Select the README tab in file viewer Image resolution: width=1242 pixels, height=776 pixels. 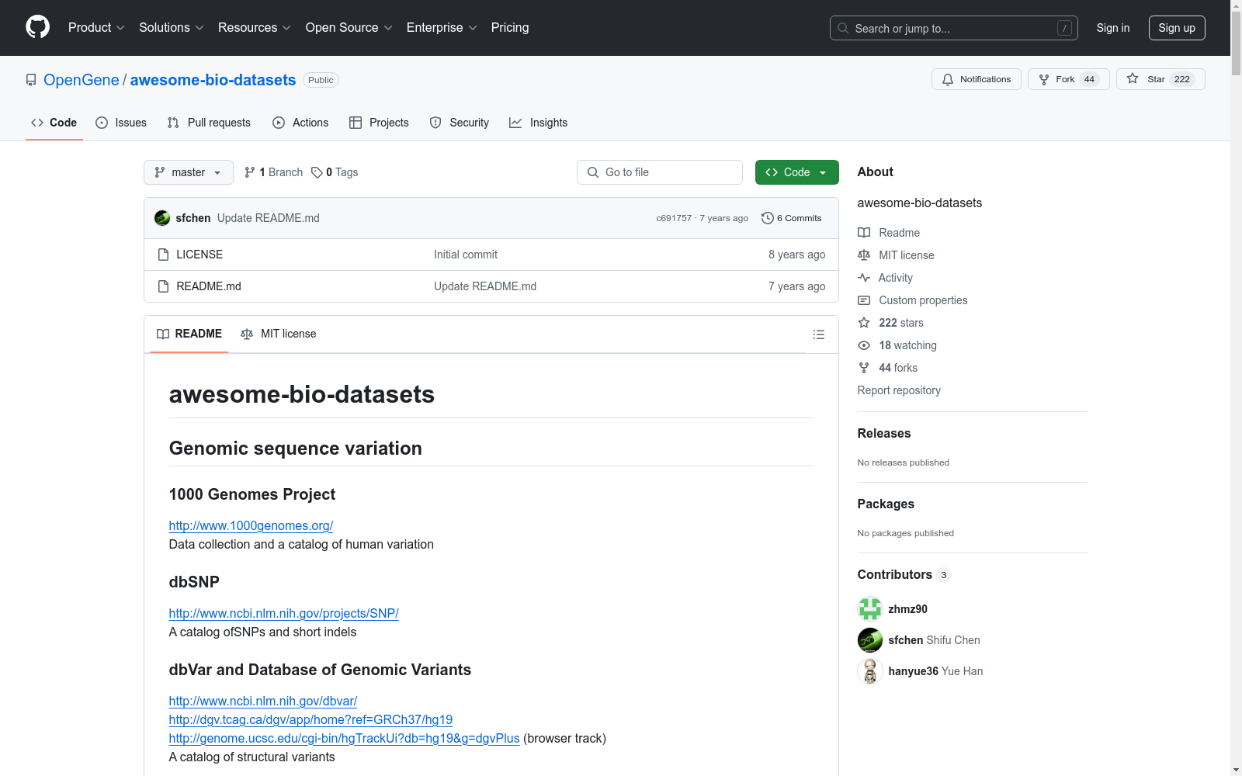(189, 334)
